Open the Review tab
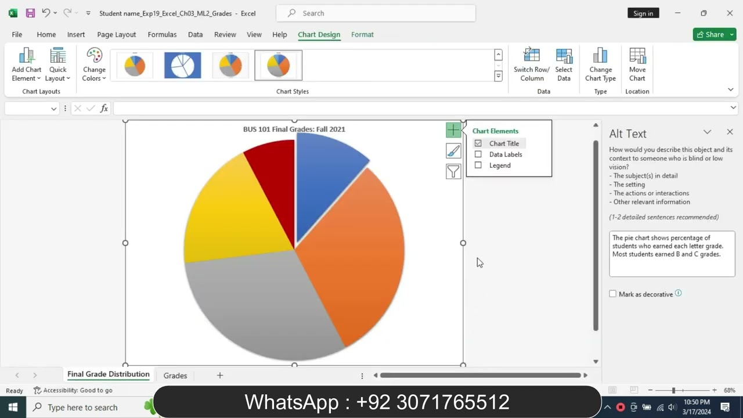 point(225,34)
